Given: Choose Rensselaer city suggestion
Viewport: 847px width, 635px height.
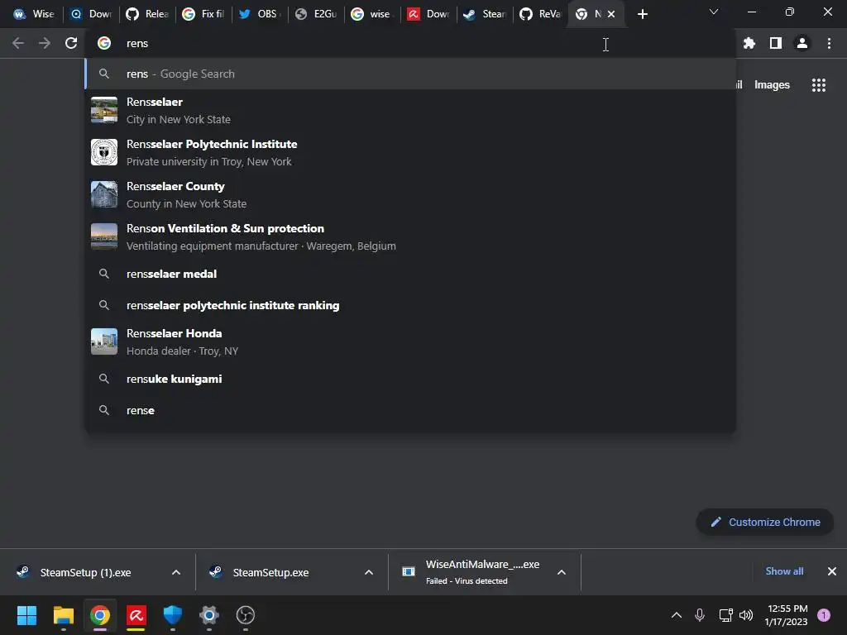Looking at the screenshot, I should point(410,110).
